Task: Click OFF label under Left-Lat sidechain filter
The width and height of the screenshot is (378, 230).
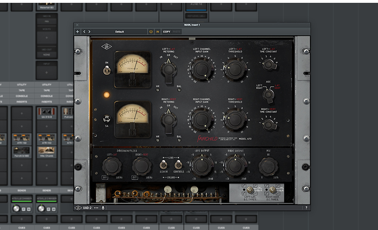Action: [105, 177]
